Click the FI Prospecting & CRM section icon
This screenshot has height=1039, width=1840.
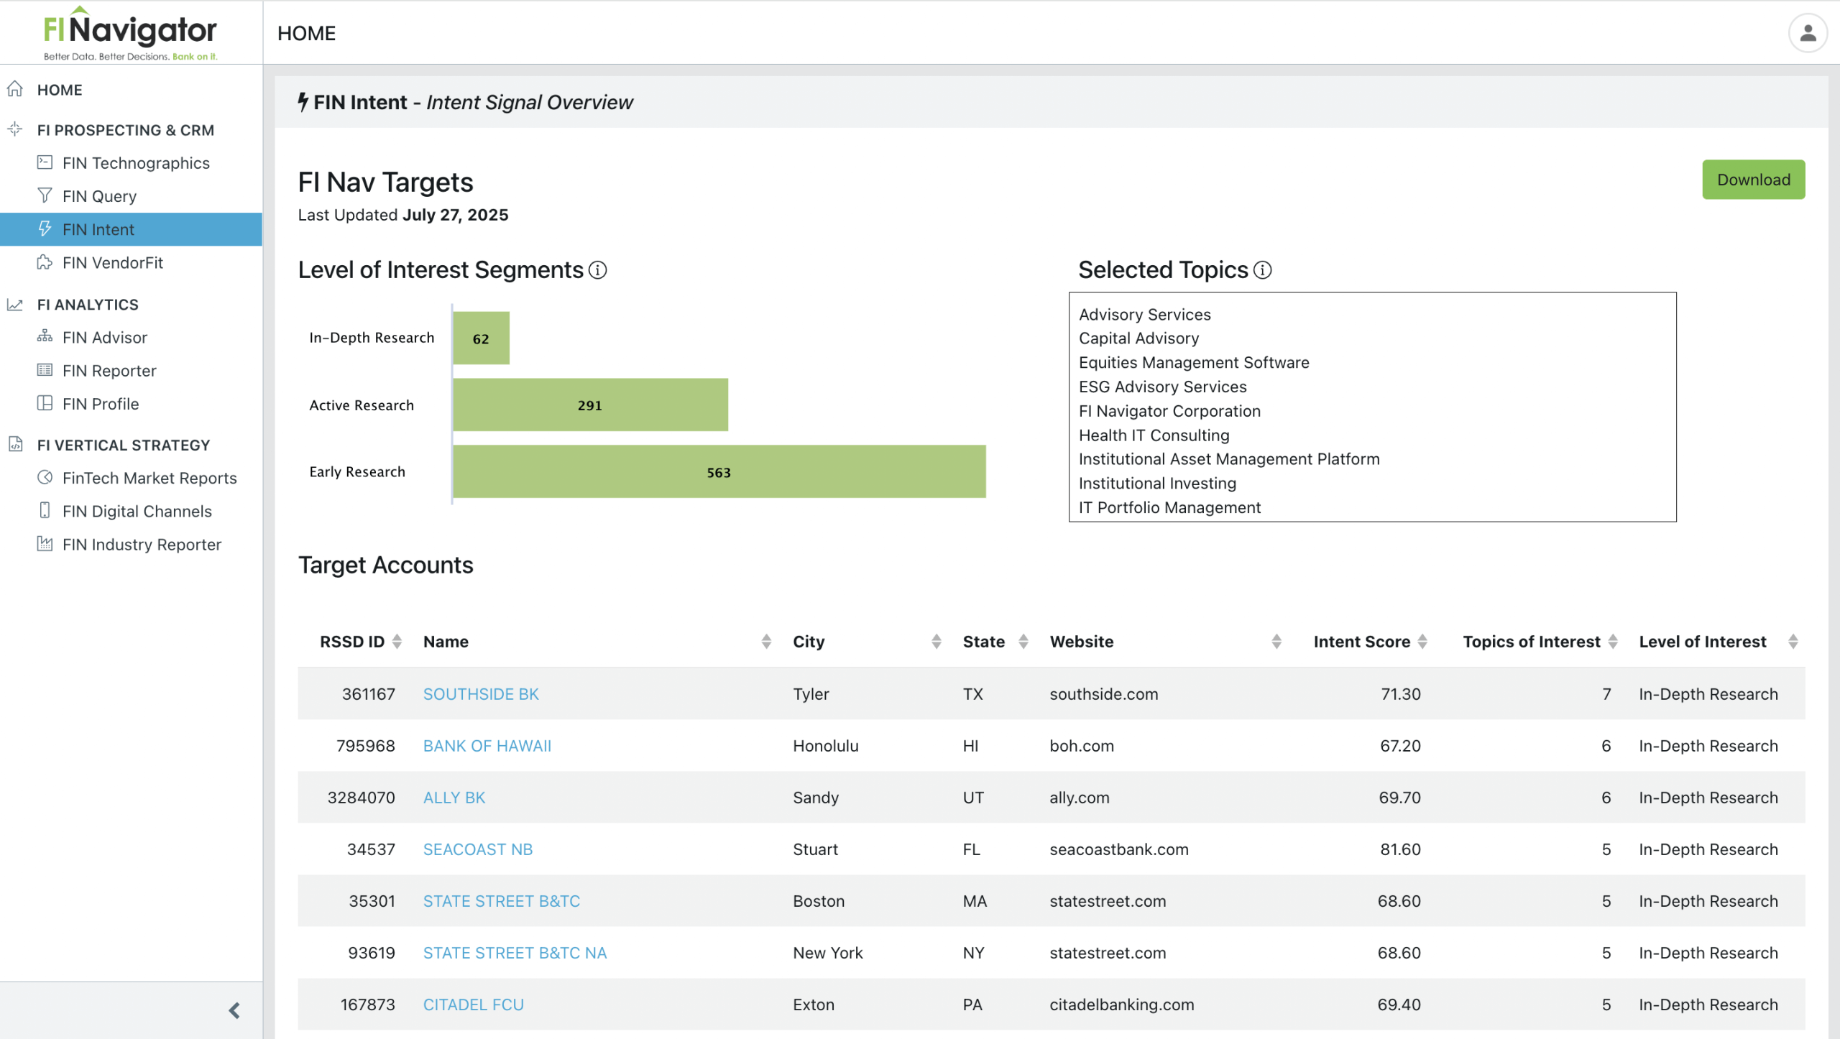(x=15, y=129)
